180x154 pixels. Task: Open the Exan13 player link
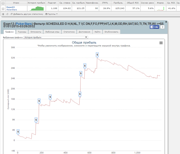coord(11,7)
